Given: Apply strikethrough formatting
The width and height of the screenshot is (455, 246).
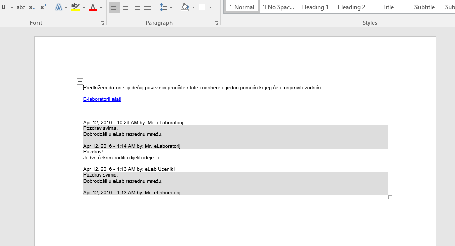Looking at the screenshot, I should [21, 7].
